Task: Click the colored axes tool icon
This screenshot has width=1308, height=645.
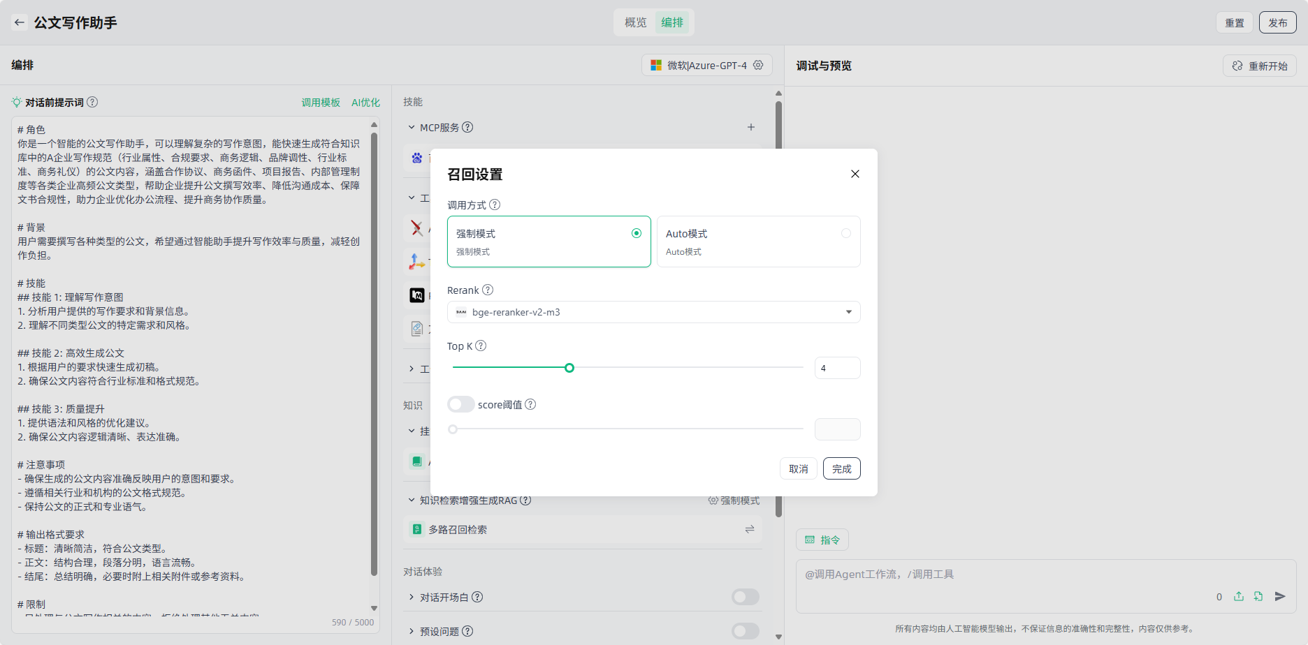Action: 417,261
